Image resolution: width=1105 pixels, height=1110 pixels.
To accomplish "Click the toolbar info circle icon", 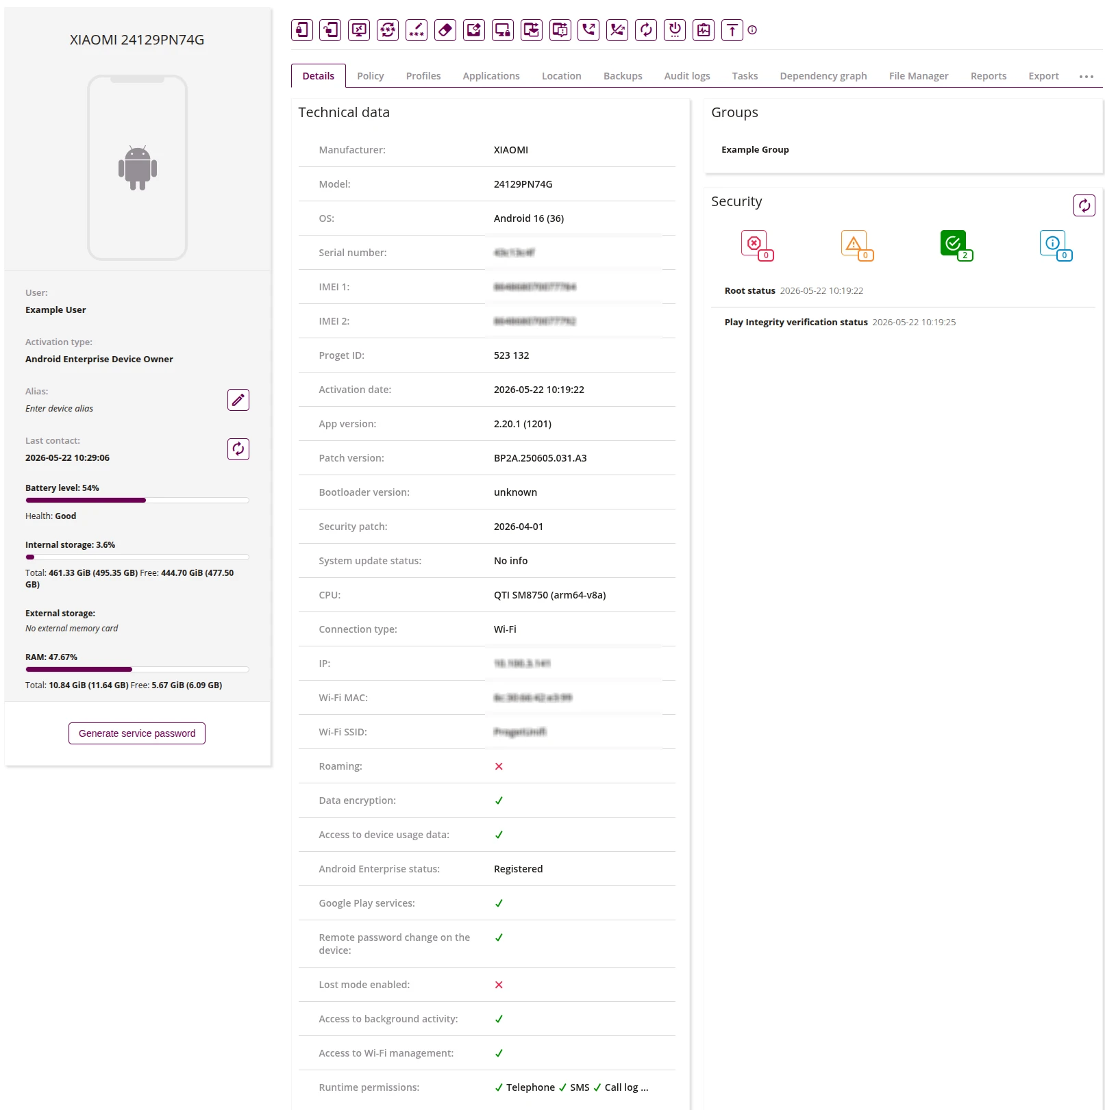I will point(752,30).
